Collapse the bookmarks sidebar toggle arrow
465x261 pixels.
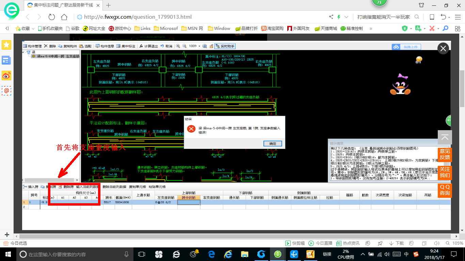tap(7, 29)
